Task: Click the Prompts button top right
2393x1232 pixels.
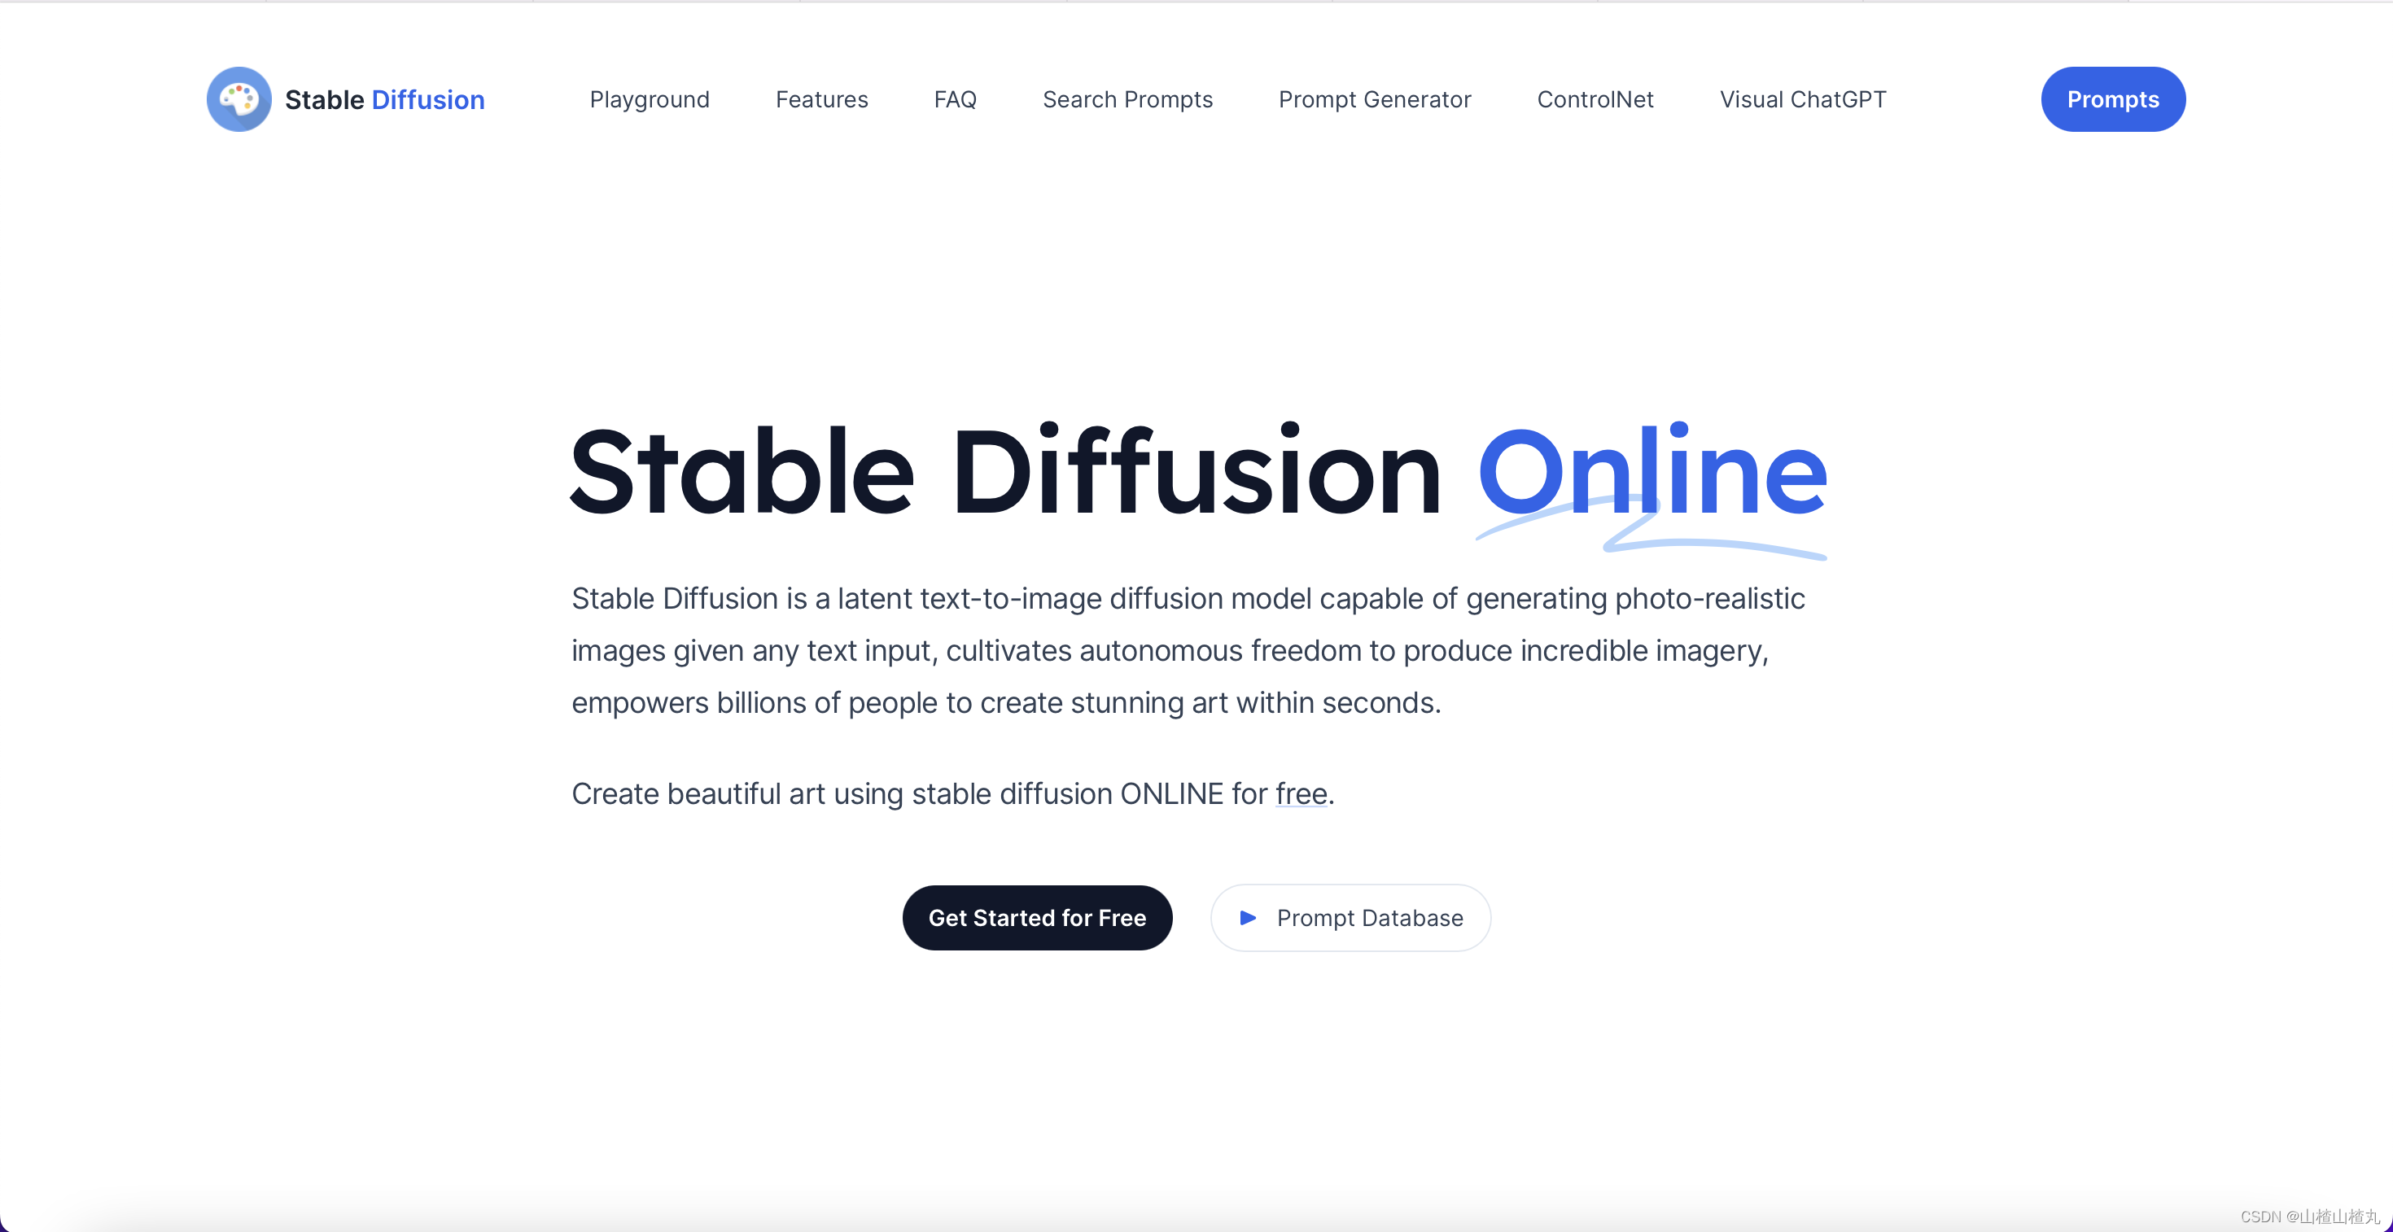Action: click(2113, 99)
